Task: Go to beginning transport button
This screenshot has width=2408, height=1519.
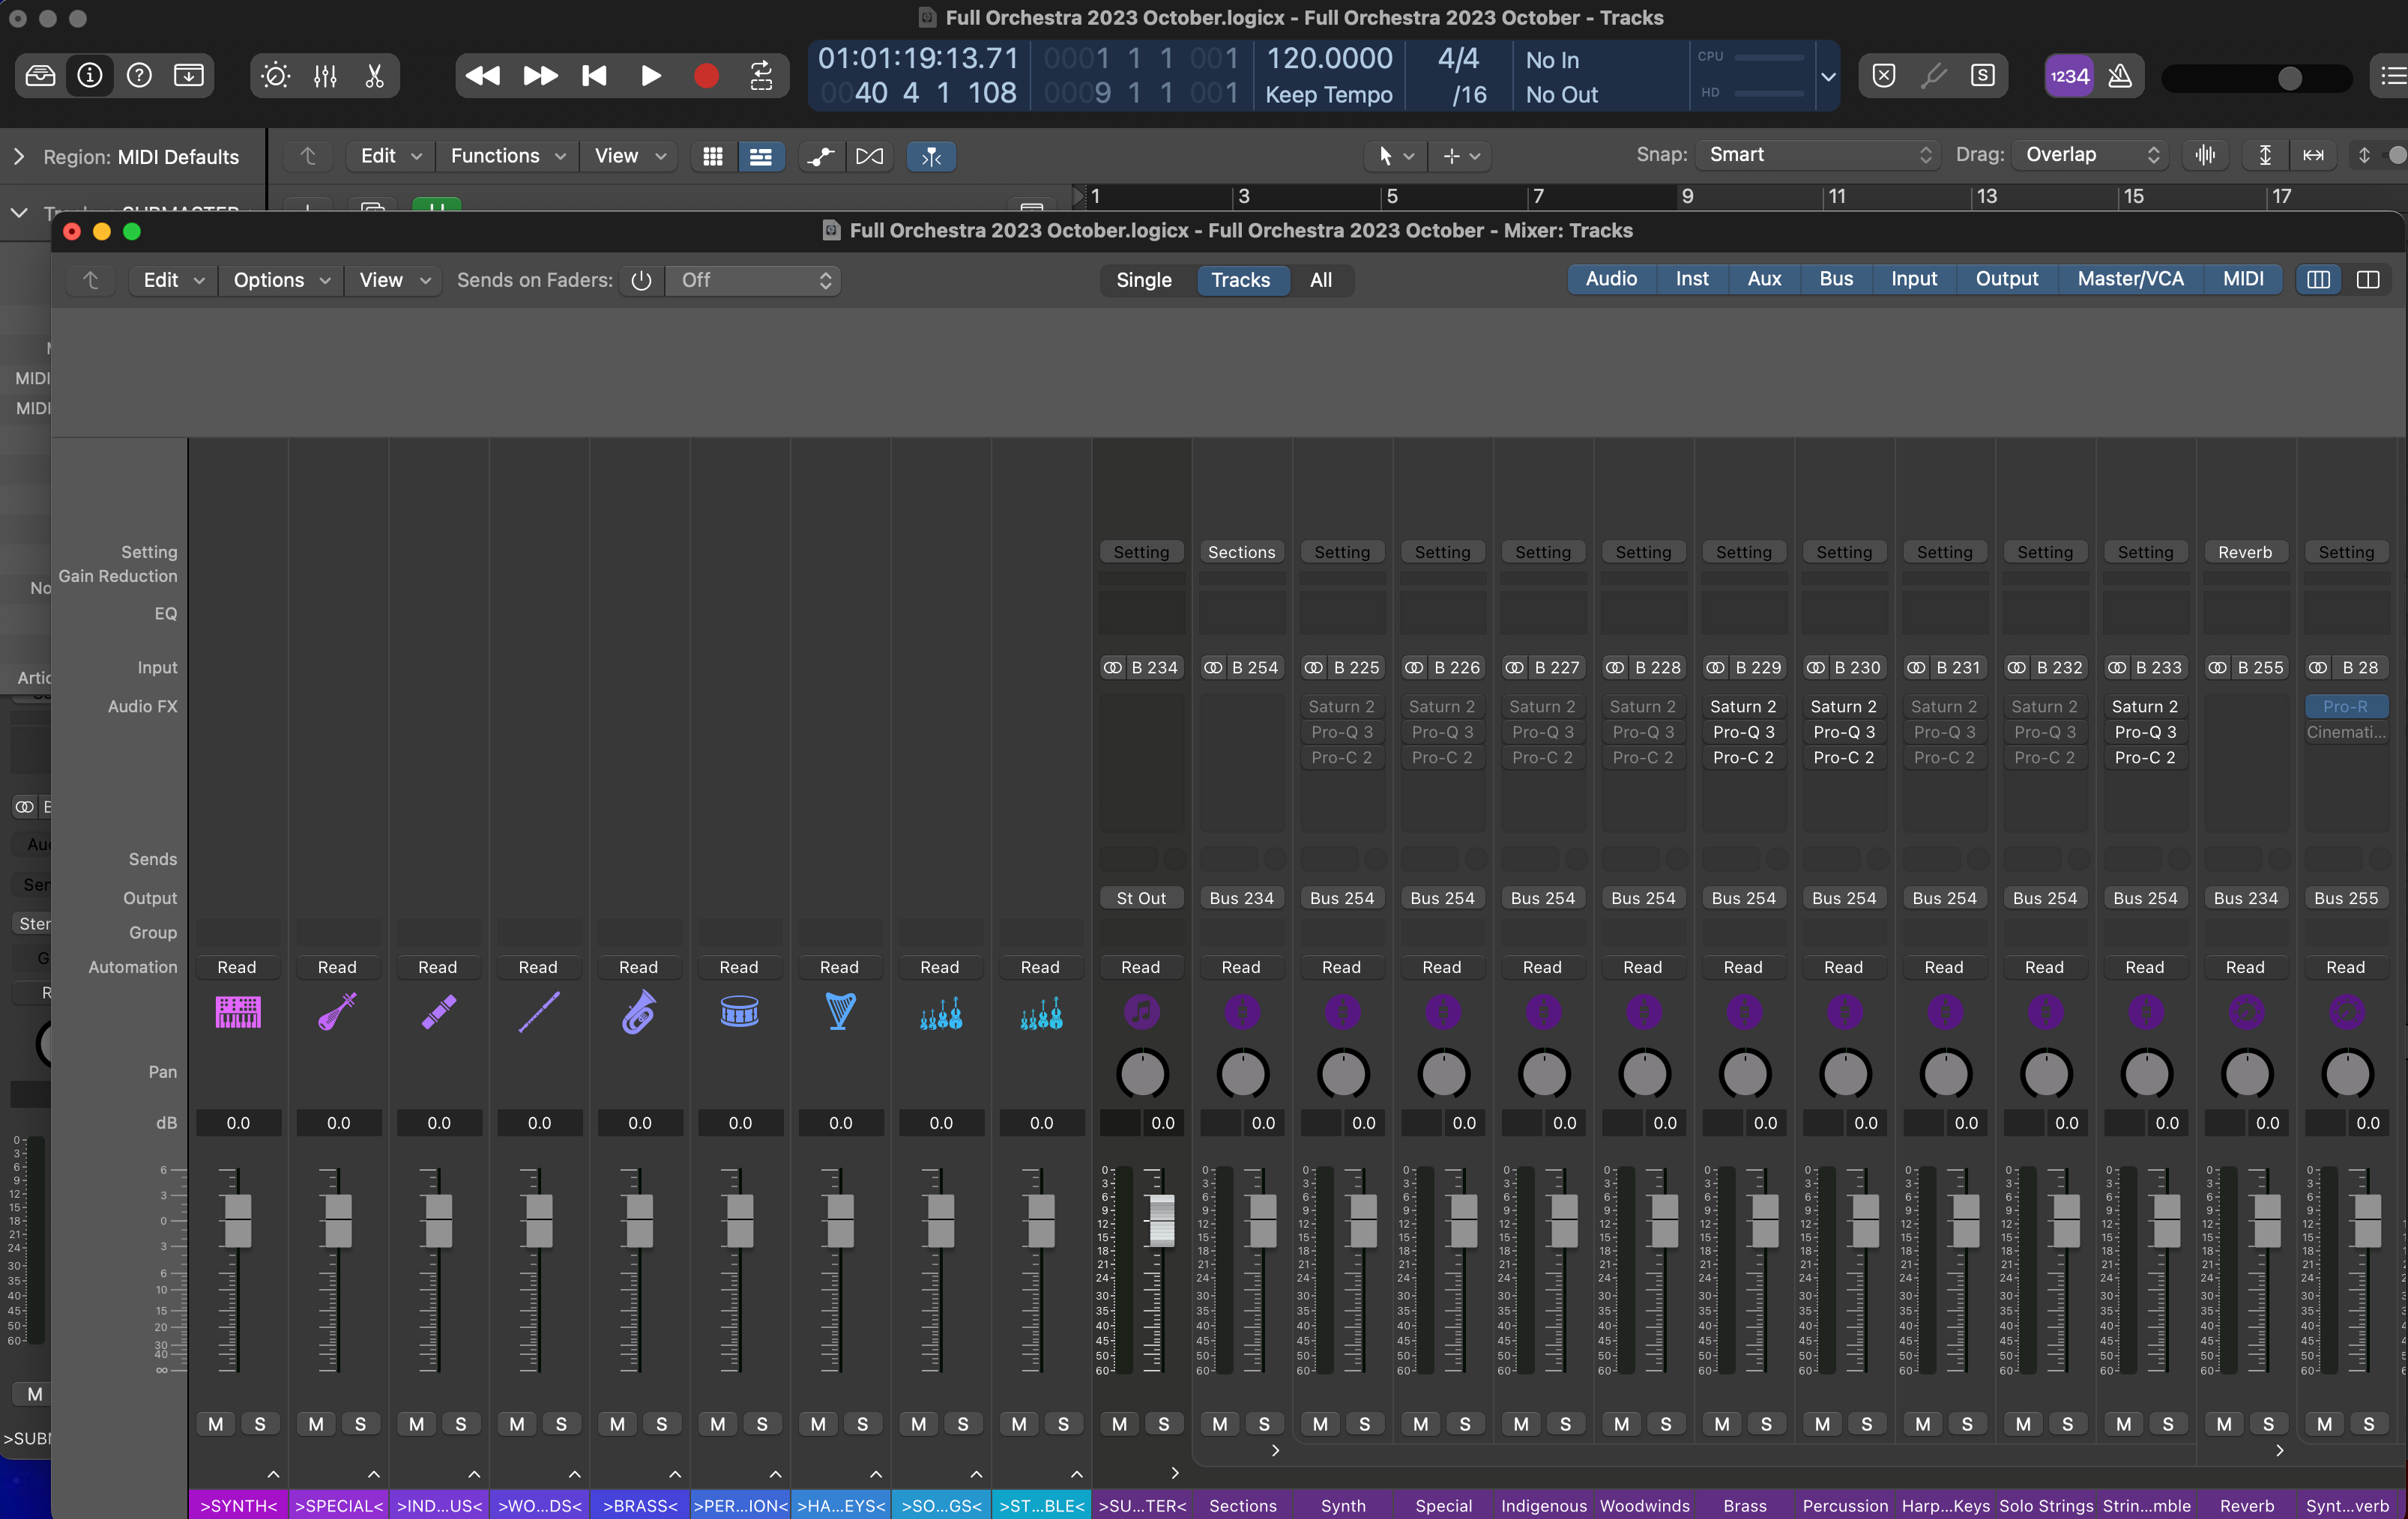Action: click(x=595, y=76)
